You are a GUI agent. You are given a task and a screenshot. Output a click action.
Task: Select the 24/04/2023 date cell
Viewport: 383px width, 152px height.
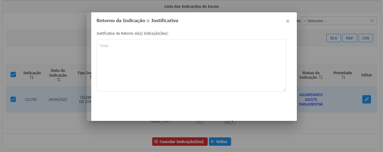[x=57, y=100]
